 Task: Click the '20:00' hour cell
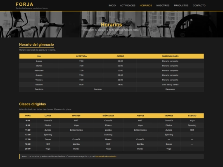click(28, 149)
